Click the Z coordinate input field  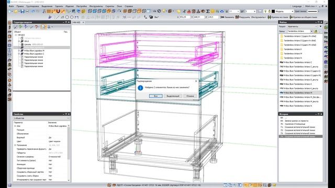[x=213, y=17]
